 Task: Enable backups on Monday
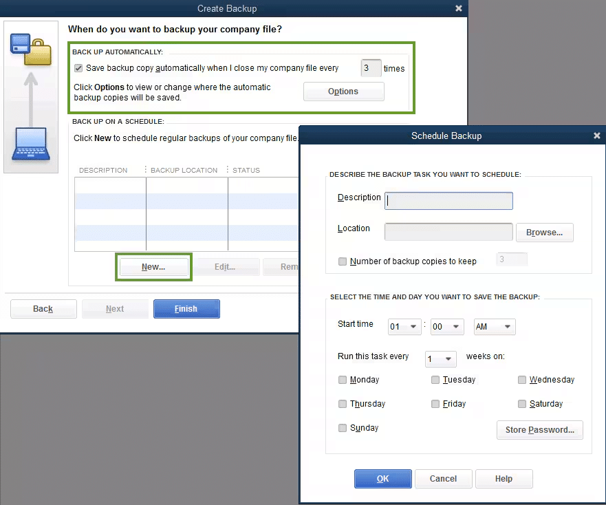(343, 380)
